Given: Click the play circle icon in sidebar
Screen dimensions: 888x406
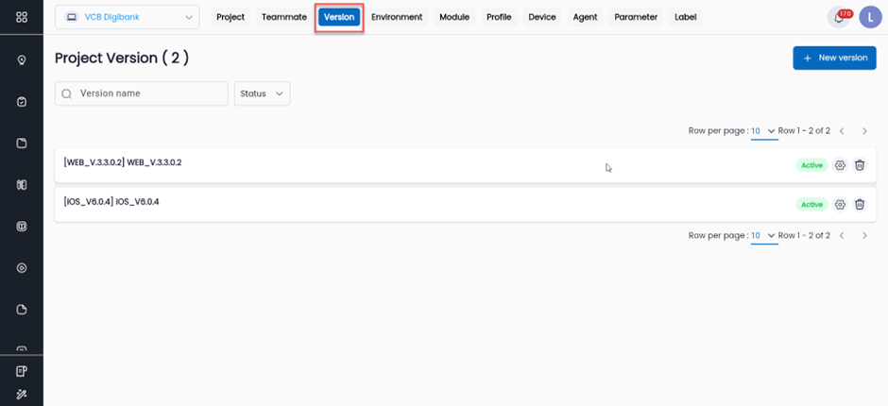Looking at the screenshot, I should point(22,268).
